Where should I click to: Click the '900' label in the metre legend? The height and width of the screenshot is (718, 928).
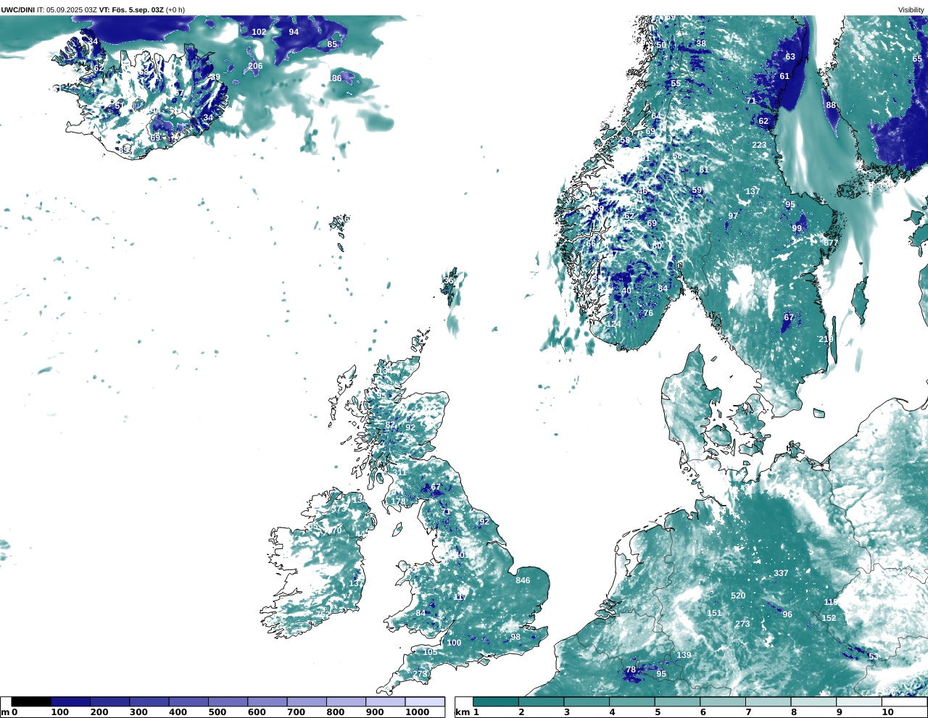click(375, 712)
